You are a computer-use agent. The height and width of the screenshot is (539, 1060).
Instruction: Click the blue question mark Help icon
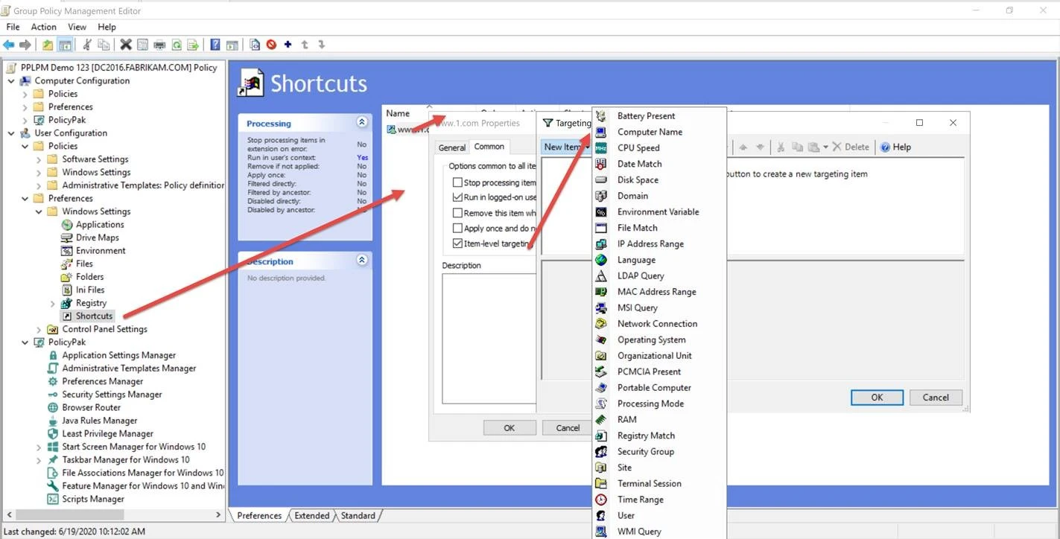[x=215, y=45]
